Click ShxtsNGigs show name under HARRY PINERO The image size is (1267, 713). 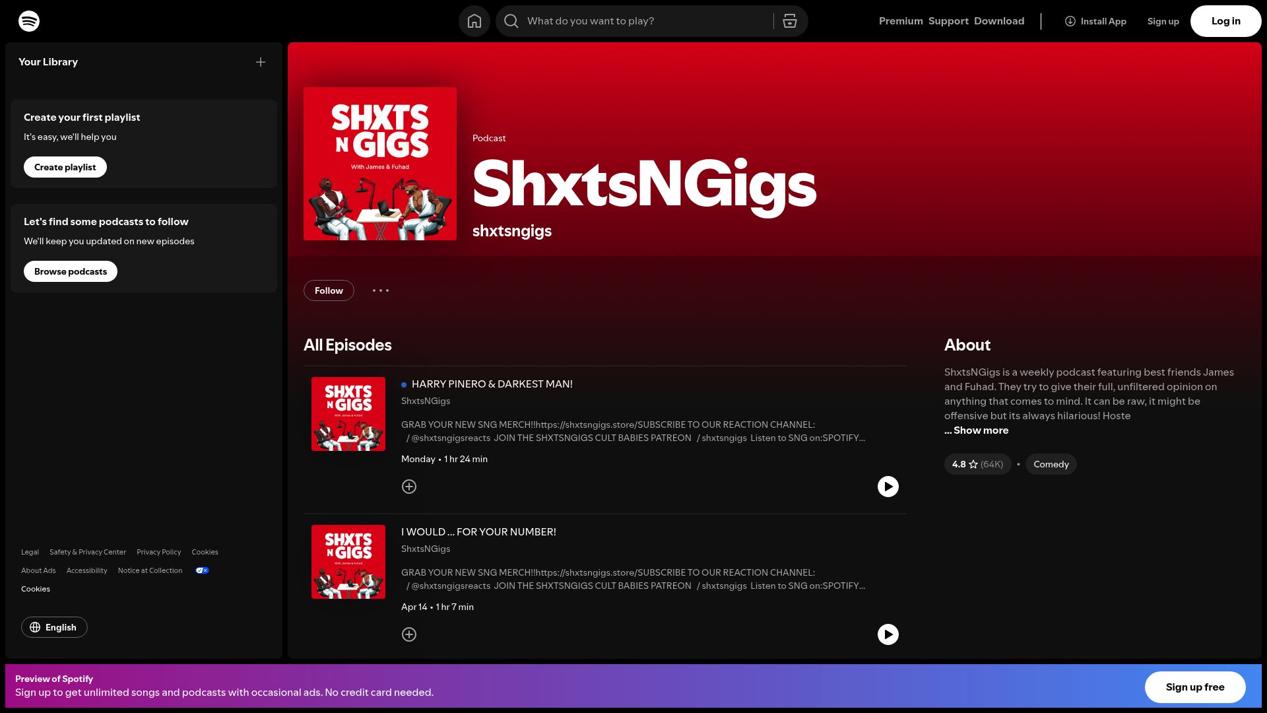click(426, 401)
